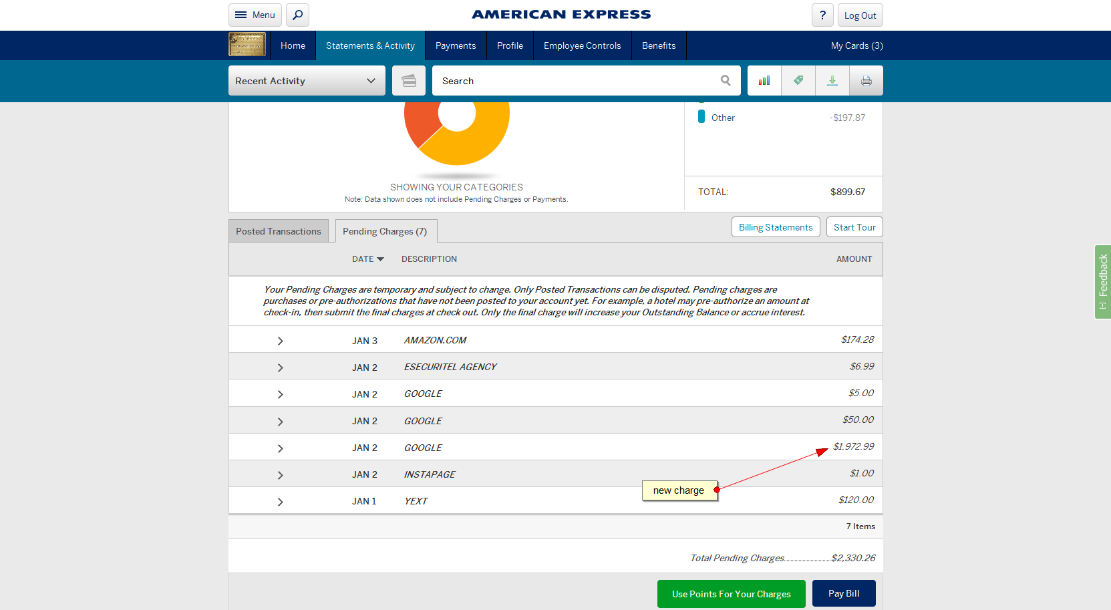Open the help question mark icon

[822, 15]
